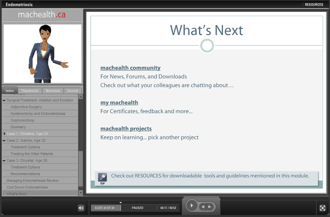The width and height of the screenshot is (330, 217).
Task: Click the Endometriosis module title
Action: coord(19,5)
